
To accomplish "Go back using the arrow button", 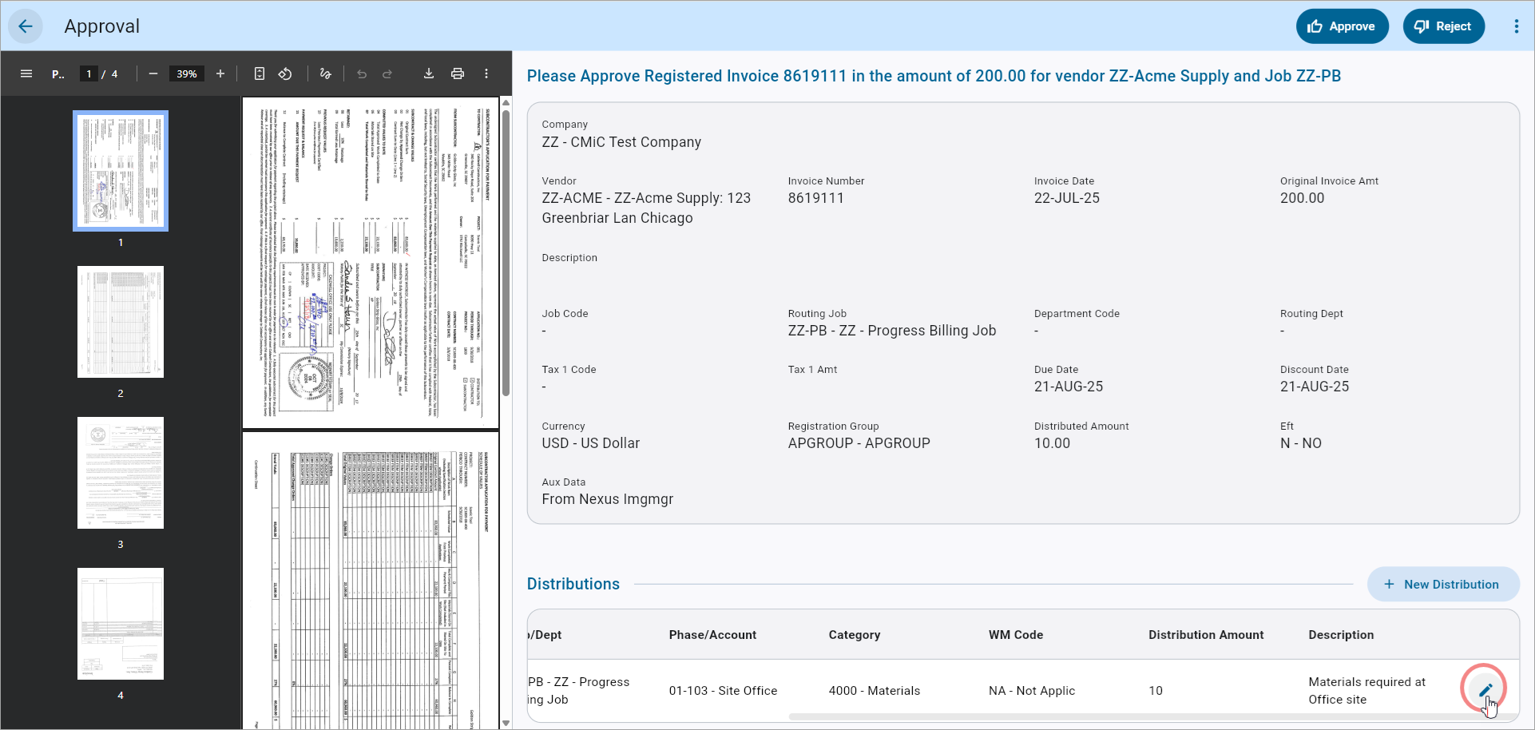I will [x=26, y=26].
